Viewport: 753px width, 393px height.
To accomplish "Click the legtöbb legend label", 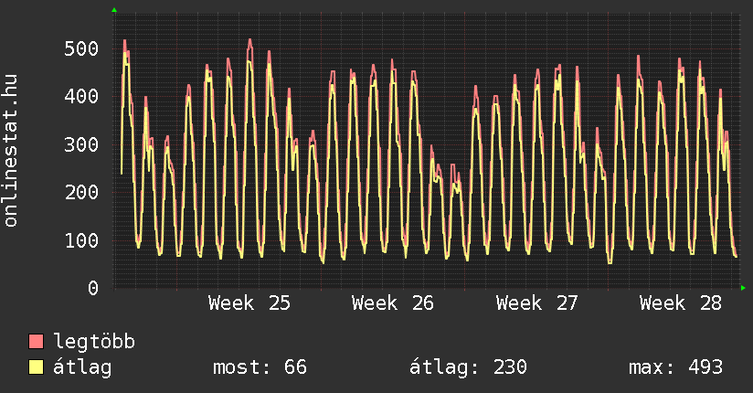I will [94, 342].
